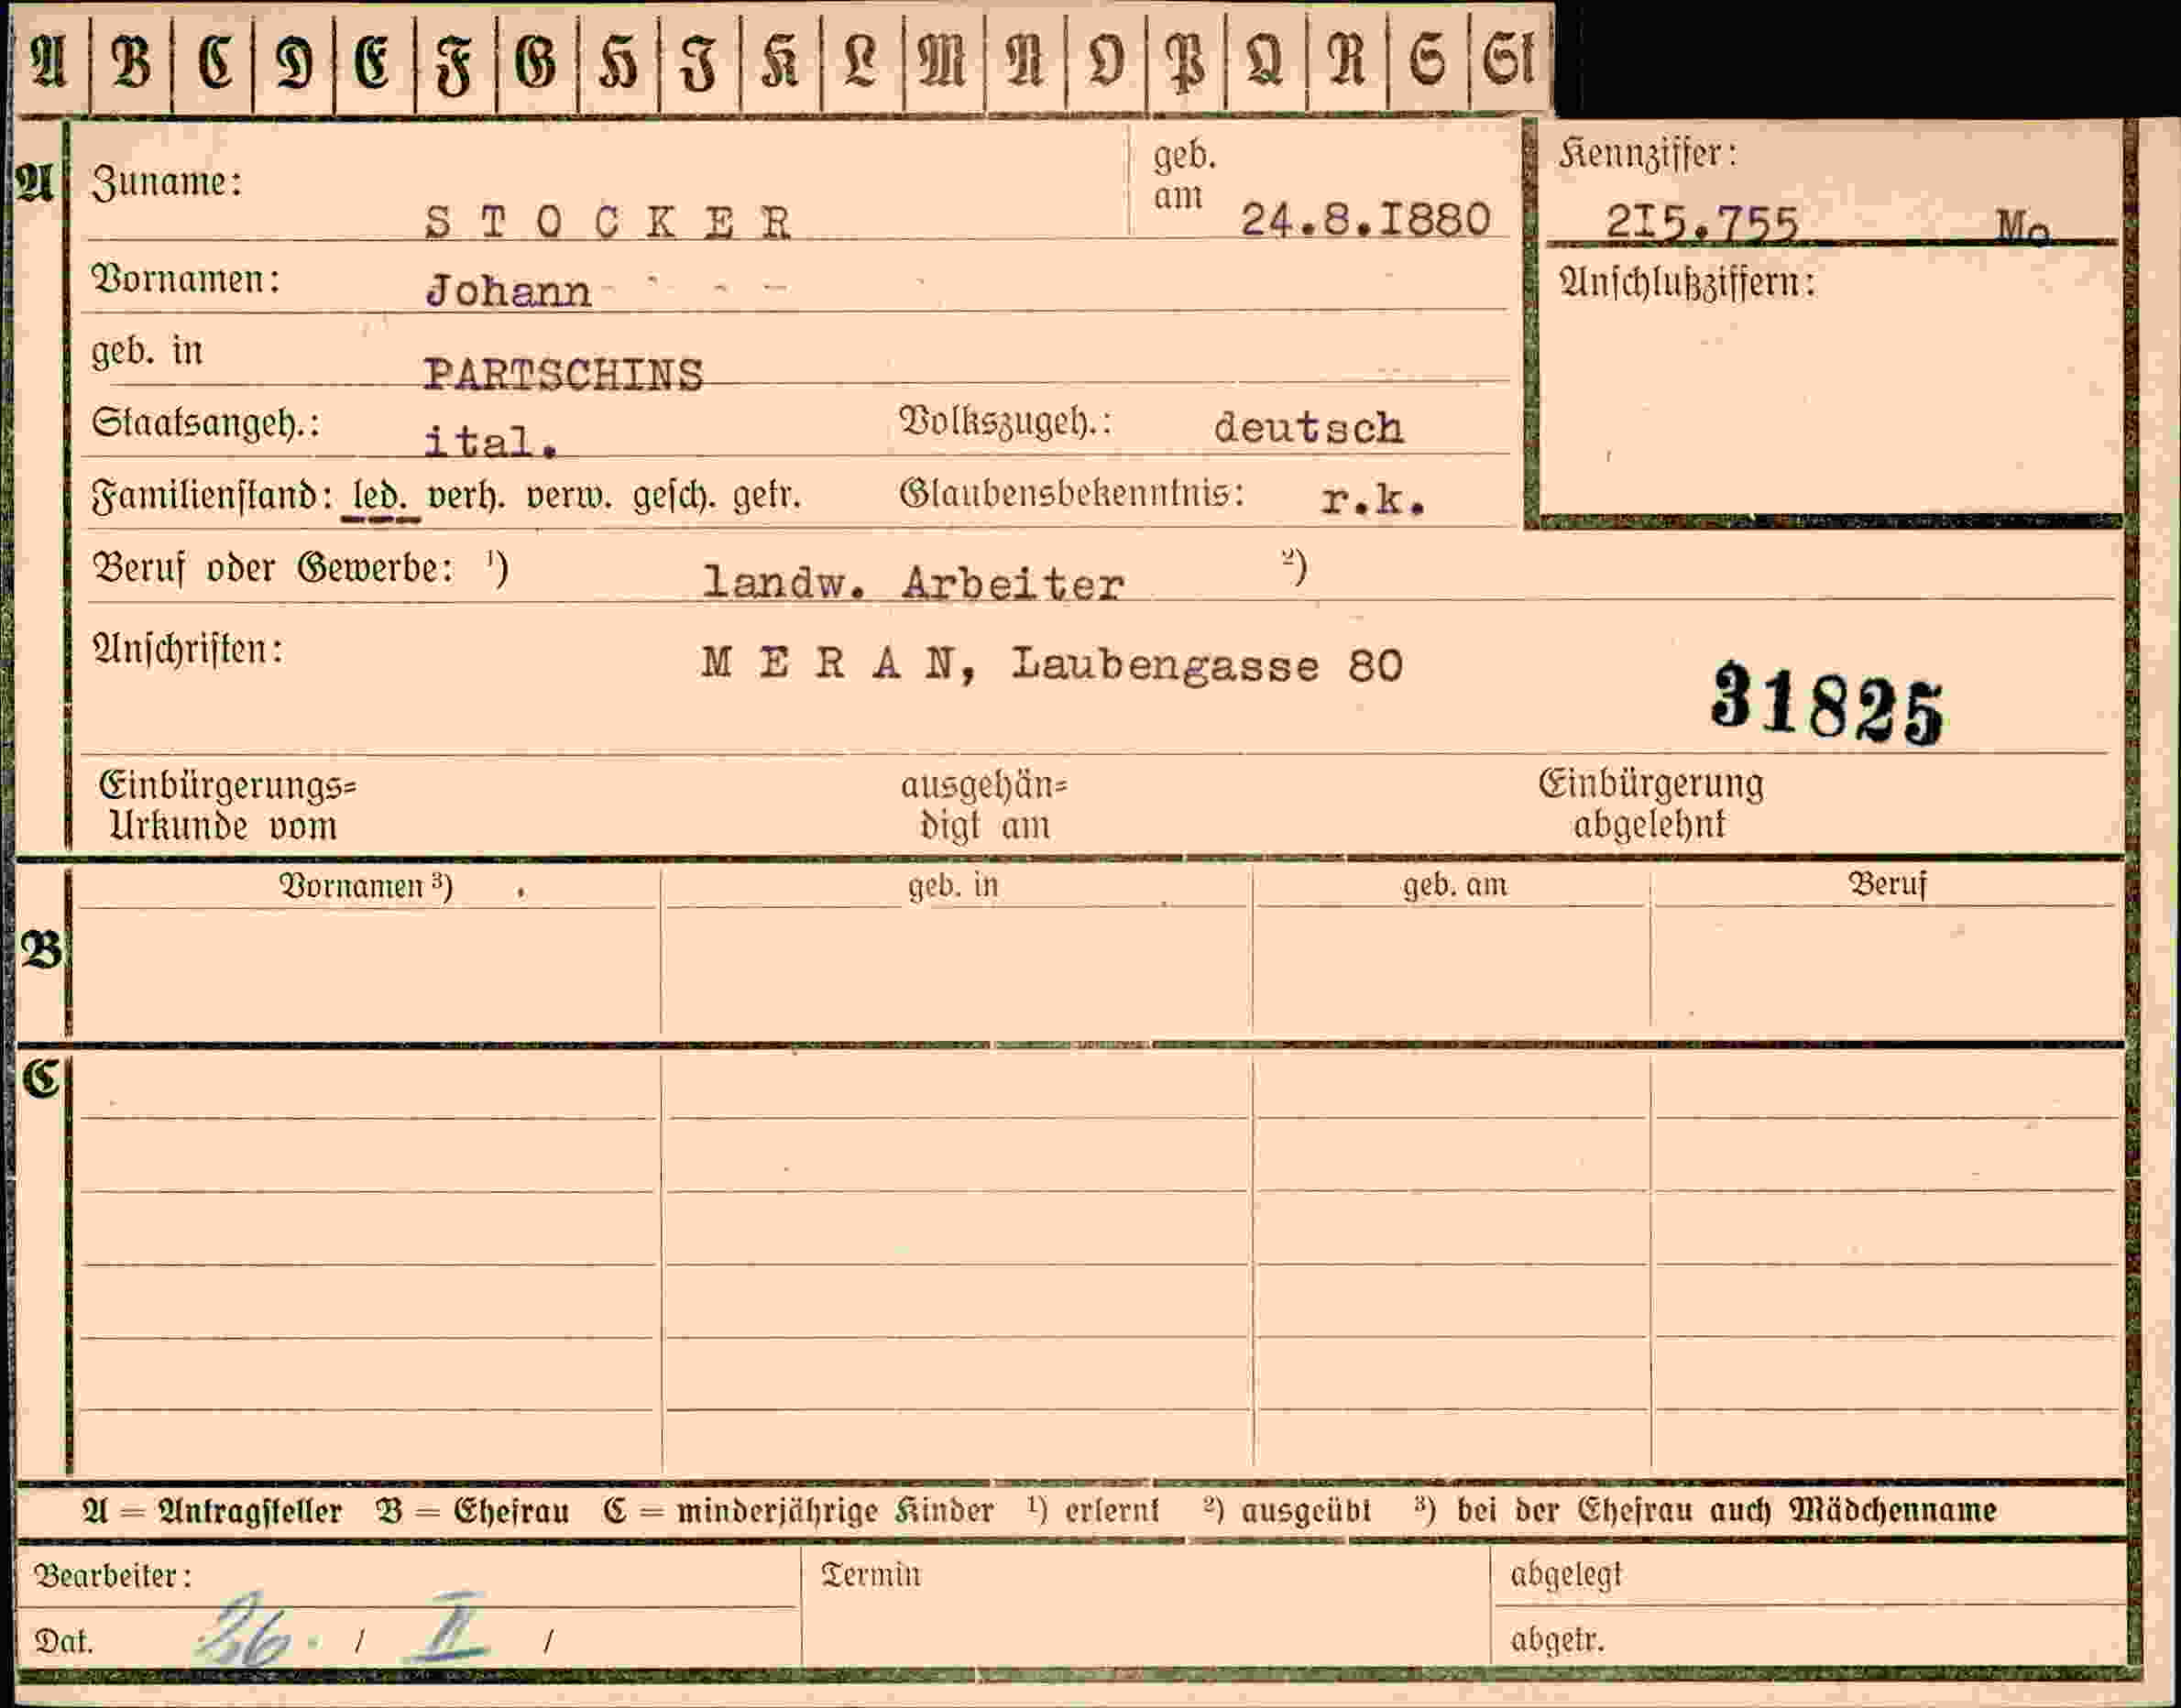Image resolution: width=2181 pixels, height=1708 pixels.
Task: Click the 'verh.' marital status option
Action: [x=466, y=496]
